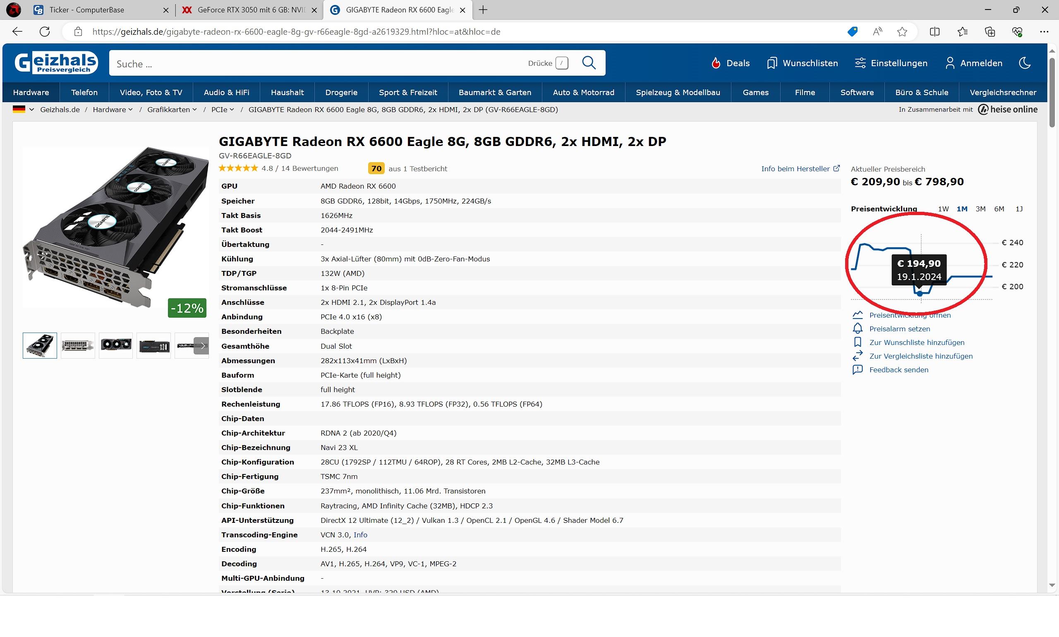Click the Geizhals.de breadcrumb link
1059x637 pixels.
point(60,110)
